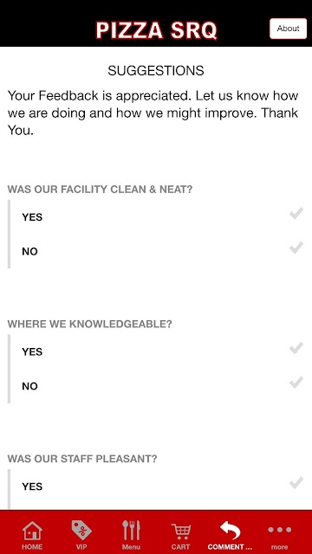Open Menu fork and knife icon
This screenshot has width=312, height=554.
[131, 531]
